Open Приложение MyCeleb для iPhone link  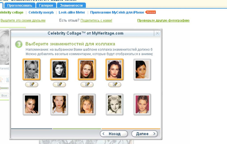coord(117,12)
